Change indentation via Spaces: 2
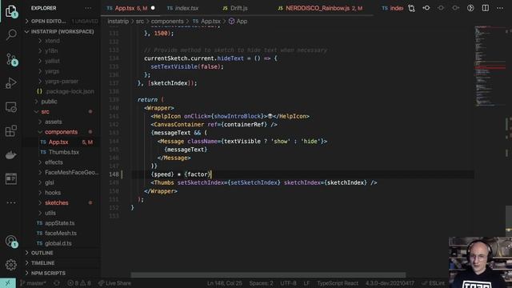Screen dimensions: 512x288 click(x=262, y=283)
